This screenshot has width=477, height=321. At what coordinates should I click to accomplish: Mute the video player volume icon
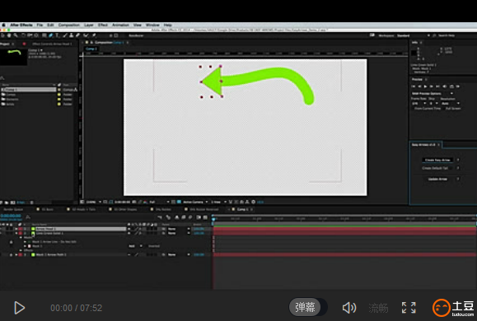tap(349, 308)
